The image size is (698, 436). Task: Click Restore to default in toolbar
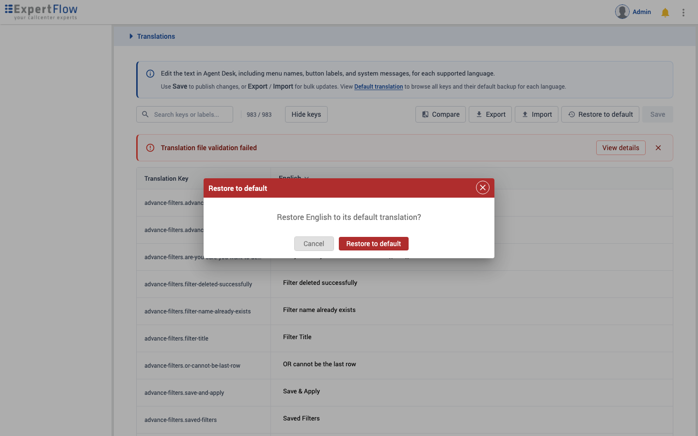point(600,114)
